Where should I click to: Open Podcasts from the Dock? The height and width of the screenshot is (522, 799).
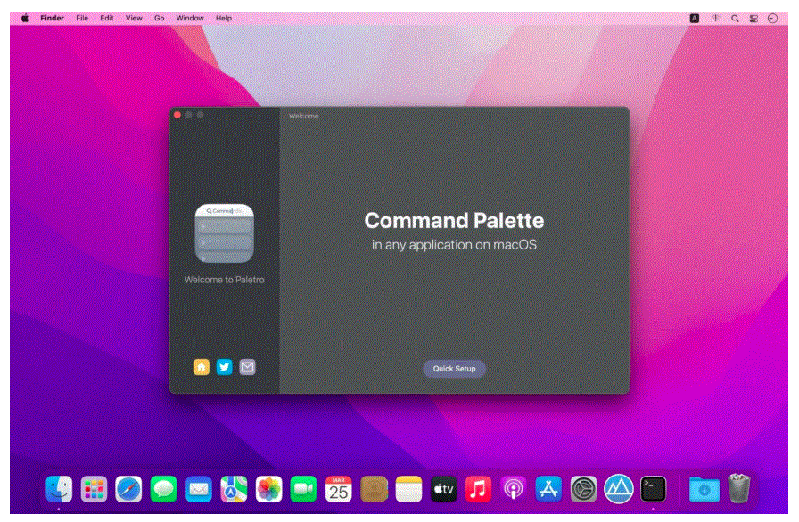(513, 489)
